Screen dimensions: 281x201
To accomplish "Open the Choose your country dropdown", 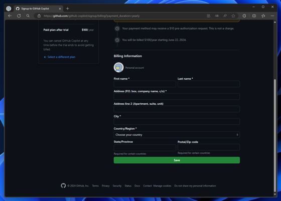I will 177,135.
